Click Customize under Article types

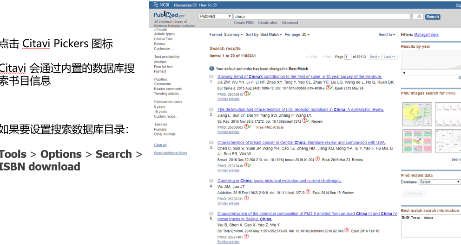(x=164, y=49)
